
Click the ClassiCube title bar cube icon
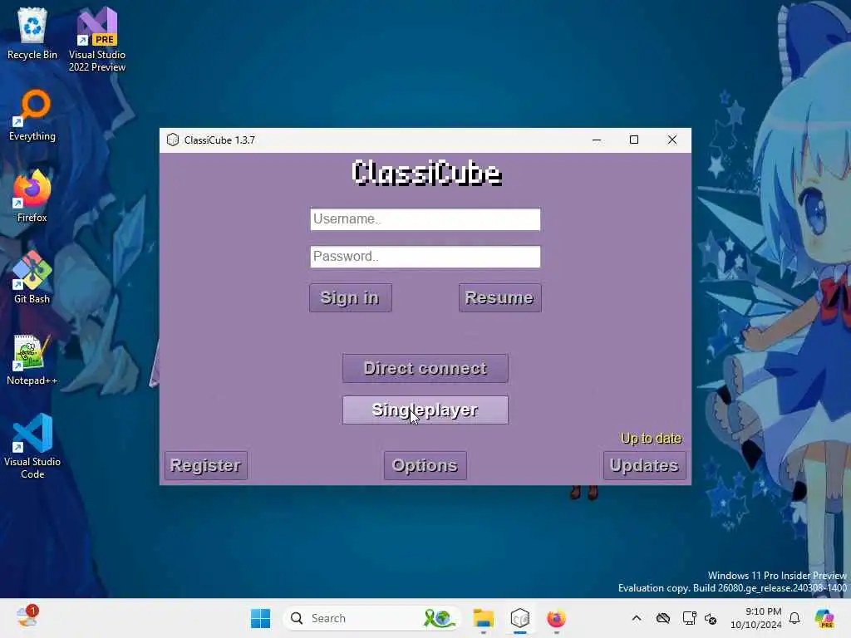(173, 140)
